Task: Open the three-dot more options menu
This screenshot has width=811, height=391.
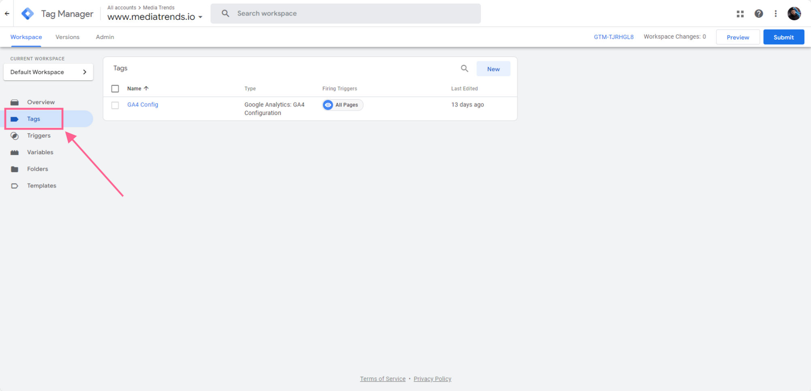Action: coord(776,14)
